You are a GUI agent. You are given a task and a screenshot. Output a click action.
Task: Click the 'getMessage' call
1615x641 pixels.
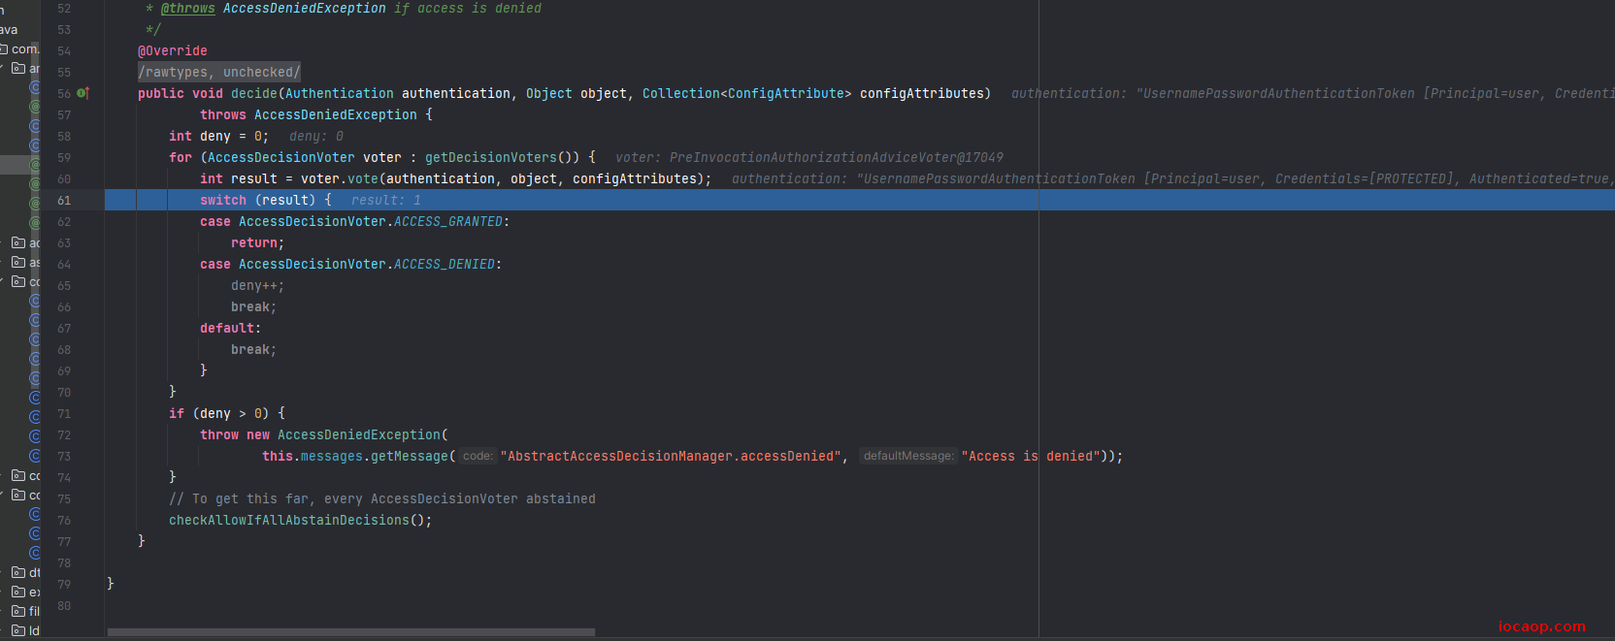[x=410, y=456]
